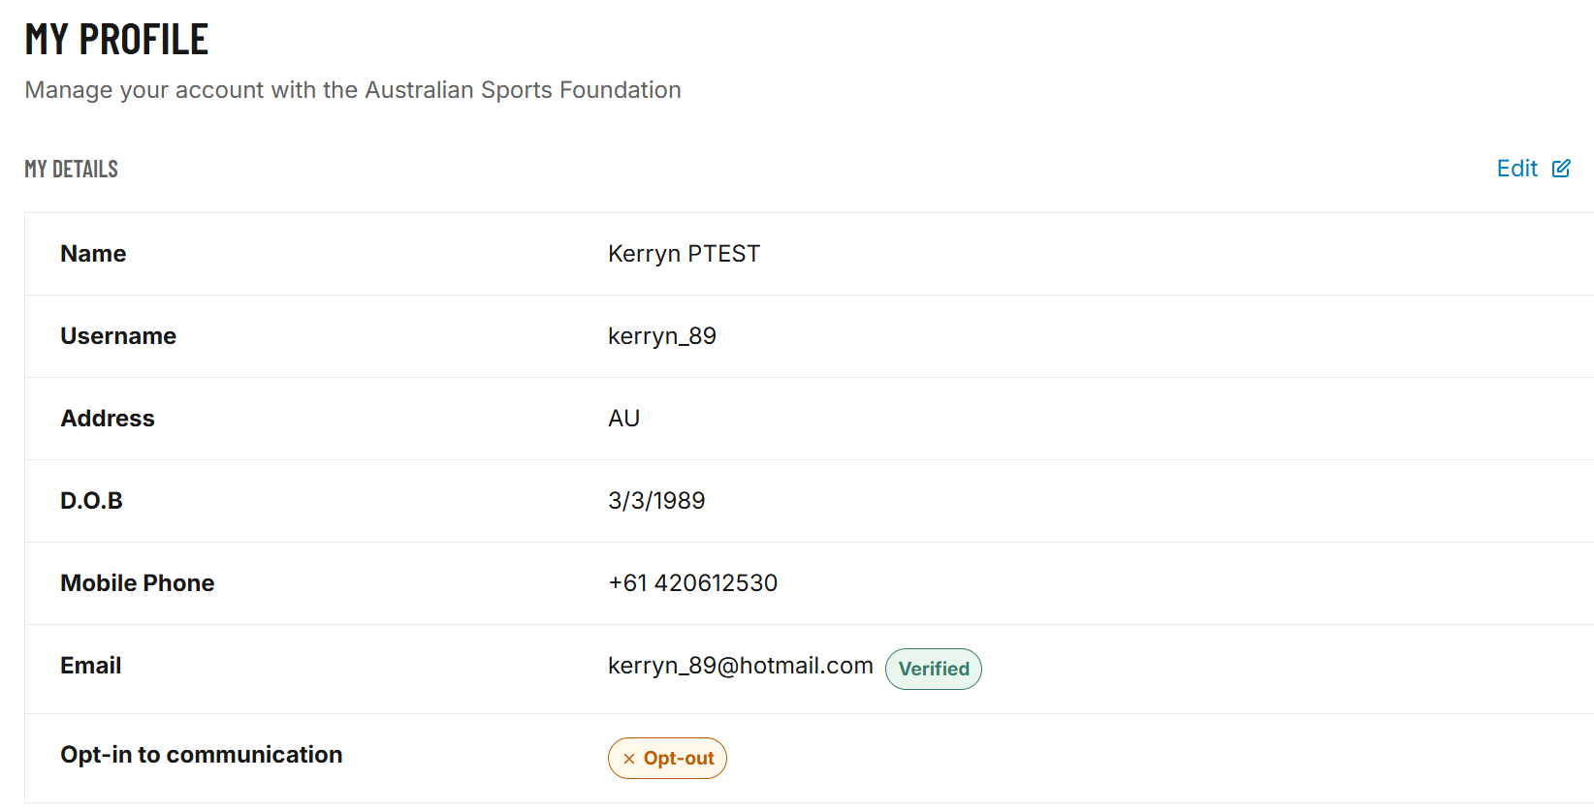Click the MY DETAILS section header
1594x812 pixels.
[x=72, y=169]
